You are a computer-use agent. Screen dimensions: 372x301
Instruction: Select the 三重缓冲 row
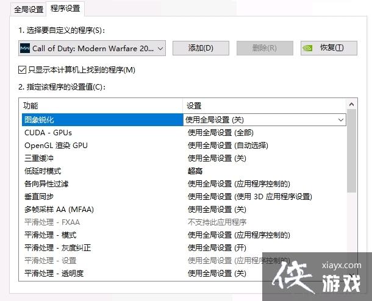[x=184, y=158]
